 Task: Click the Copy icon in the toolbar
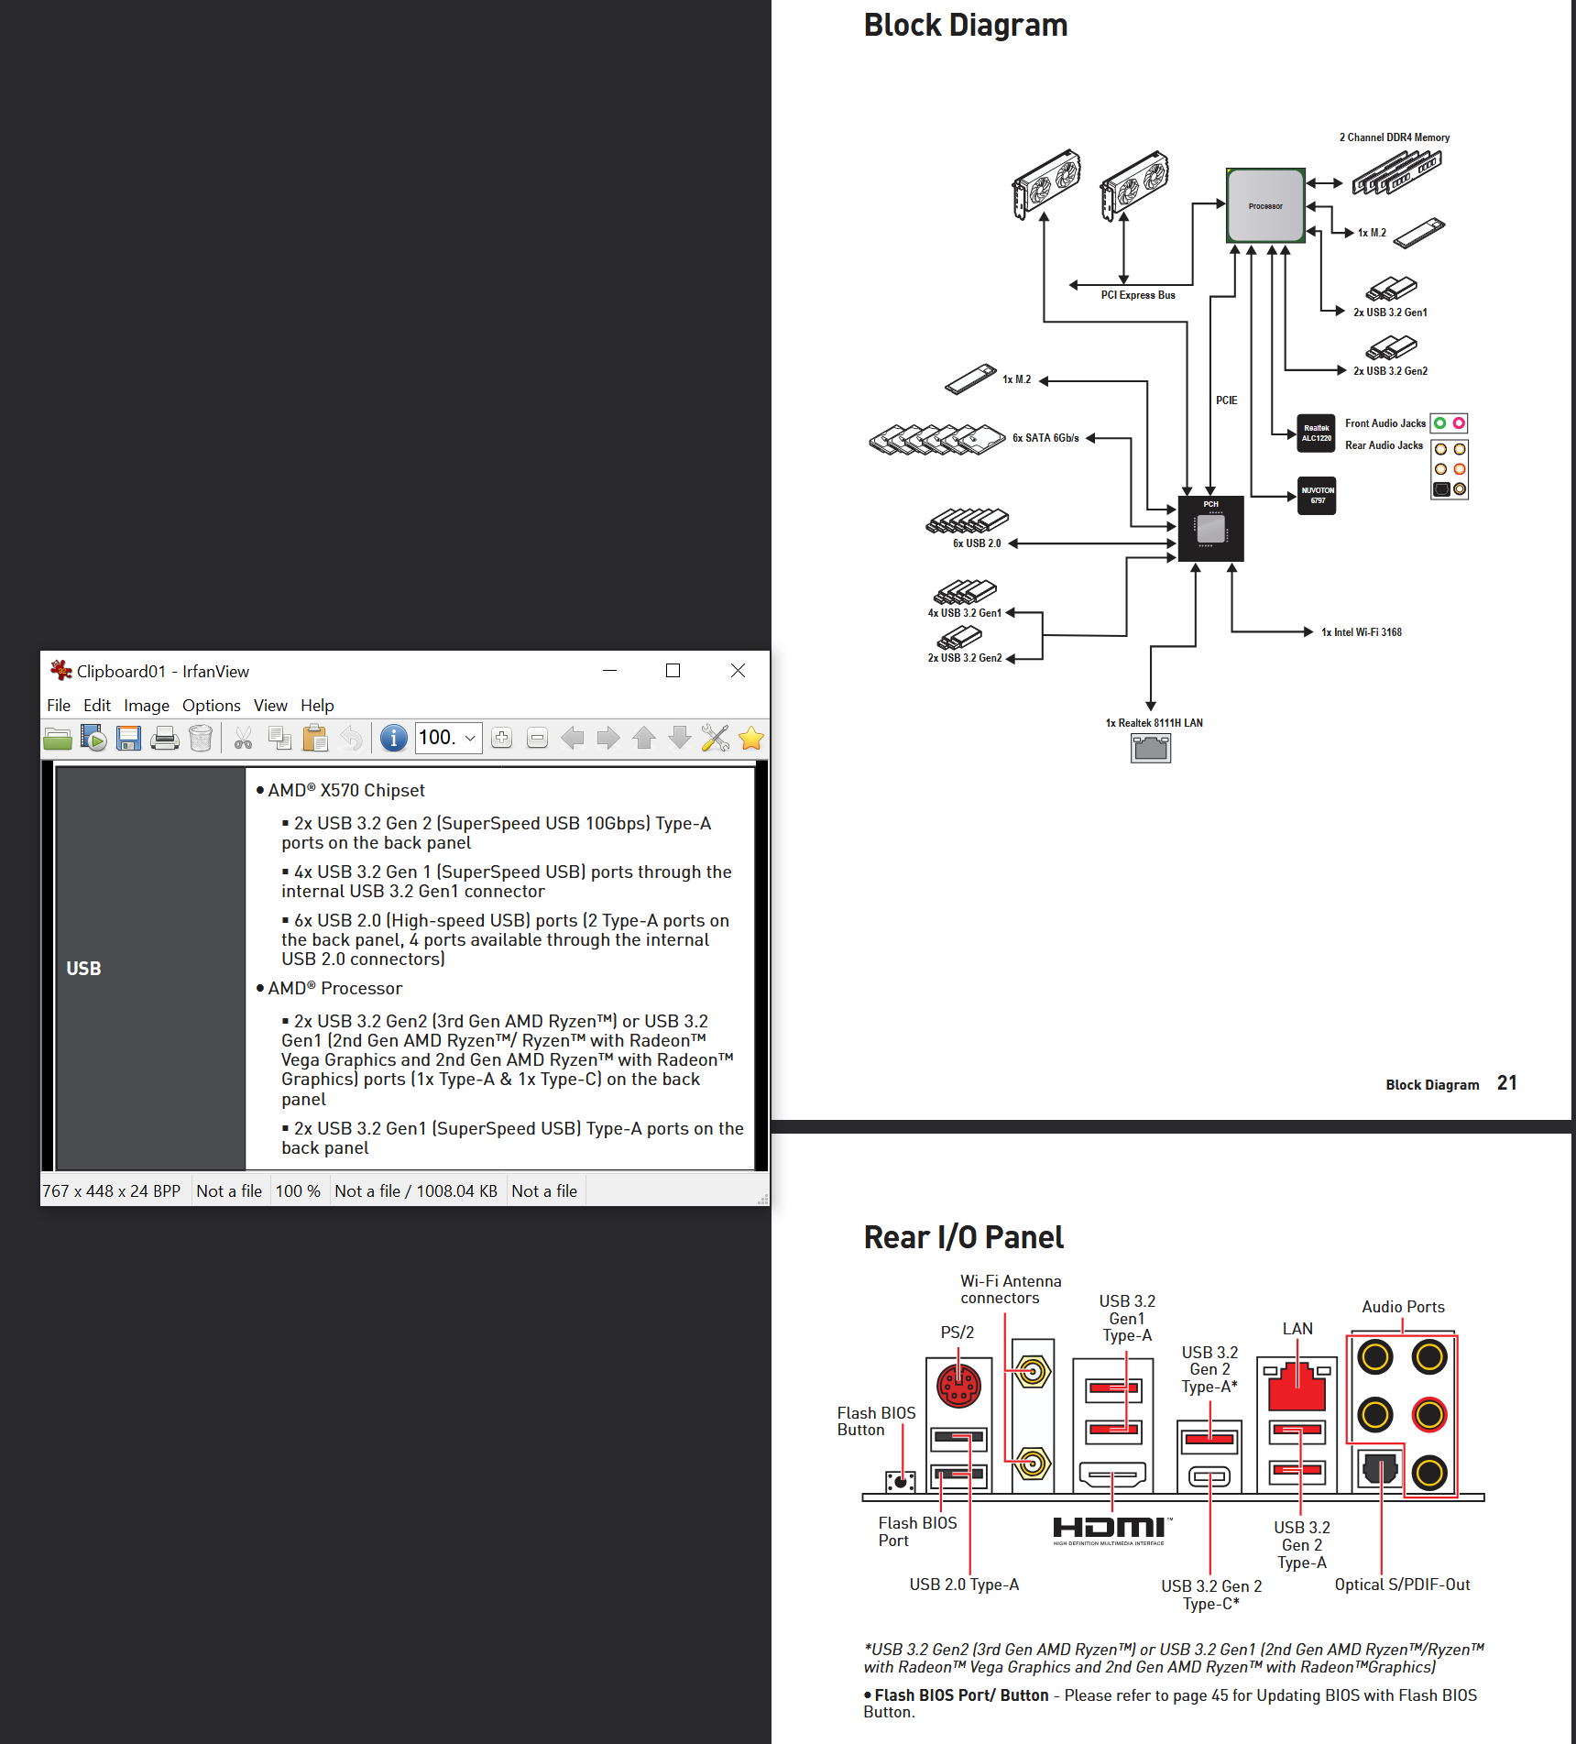click(279, 738)
